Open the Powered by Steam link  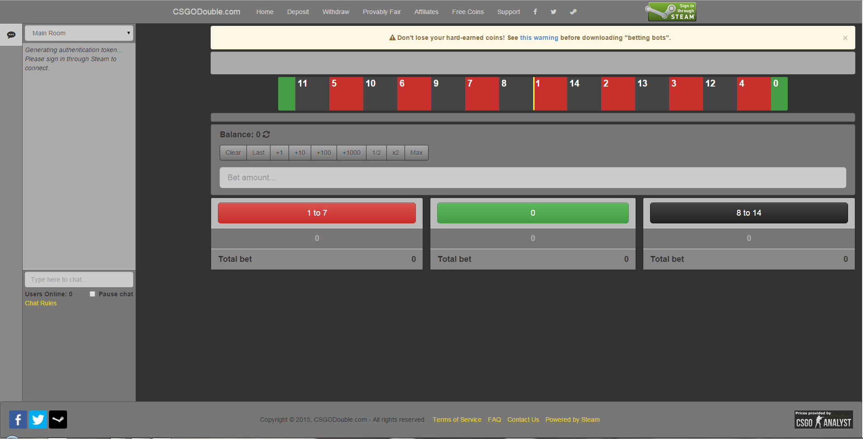tap(572, 420)
